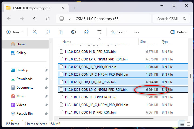Viewport: 194px width, 129px height.
Task: Select file 11.0.1.1001_CON_LP_C_NPDM_PRD_RGN.bin
Action: (x=123, y=105)
